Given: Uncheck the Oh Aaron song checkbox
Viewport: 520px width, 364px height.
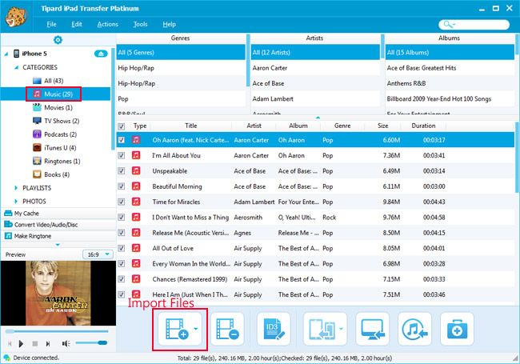Looking at the screenshot, I should click(122, 140).
